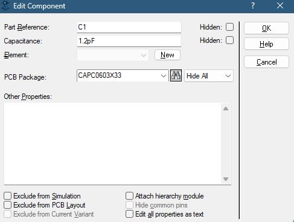The image size is (294, 222).
Task: Click the Edit Component window icon
Action: click(x=6, y=5)
